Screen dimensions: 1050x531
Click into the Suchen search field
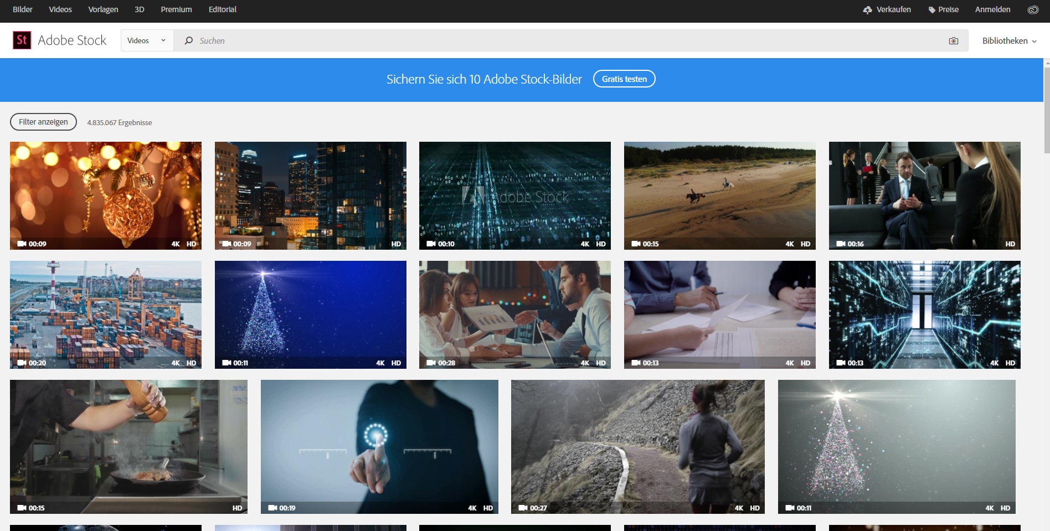point(570,40)
